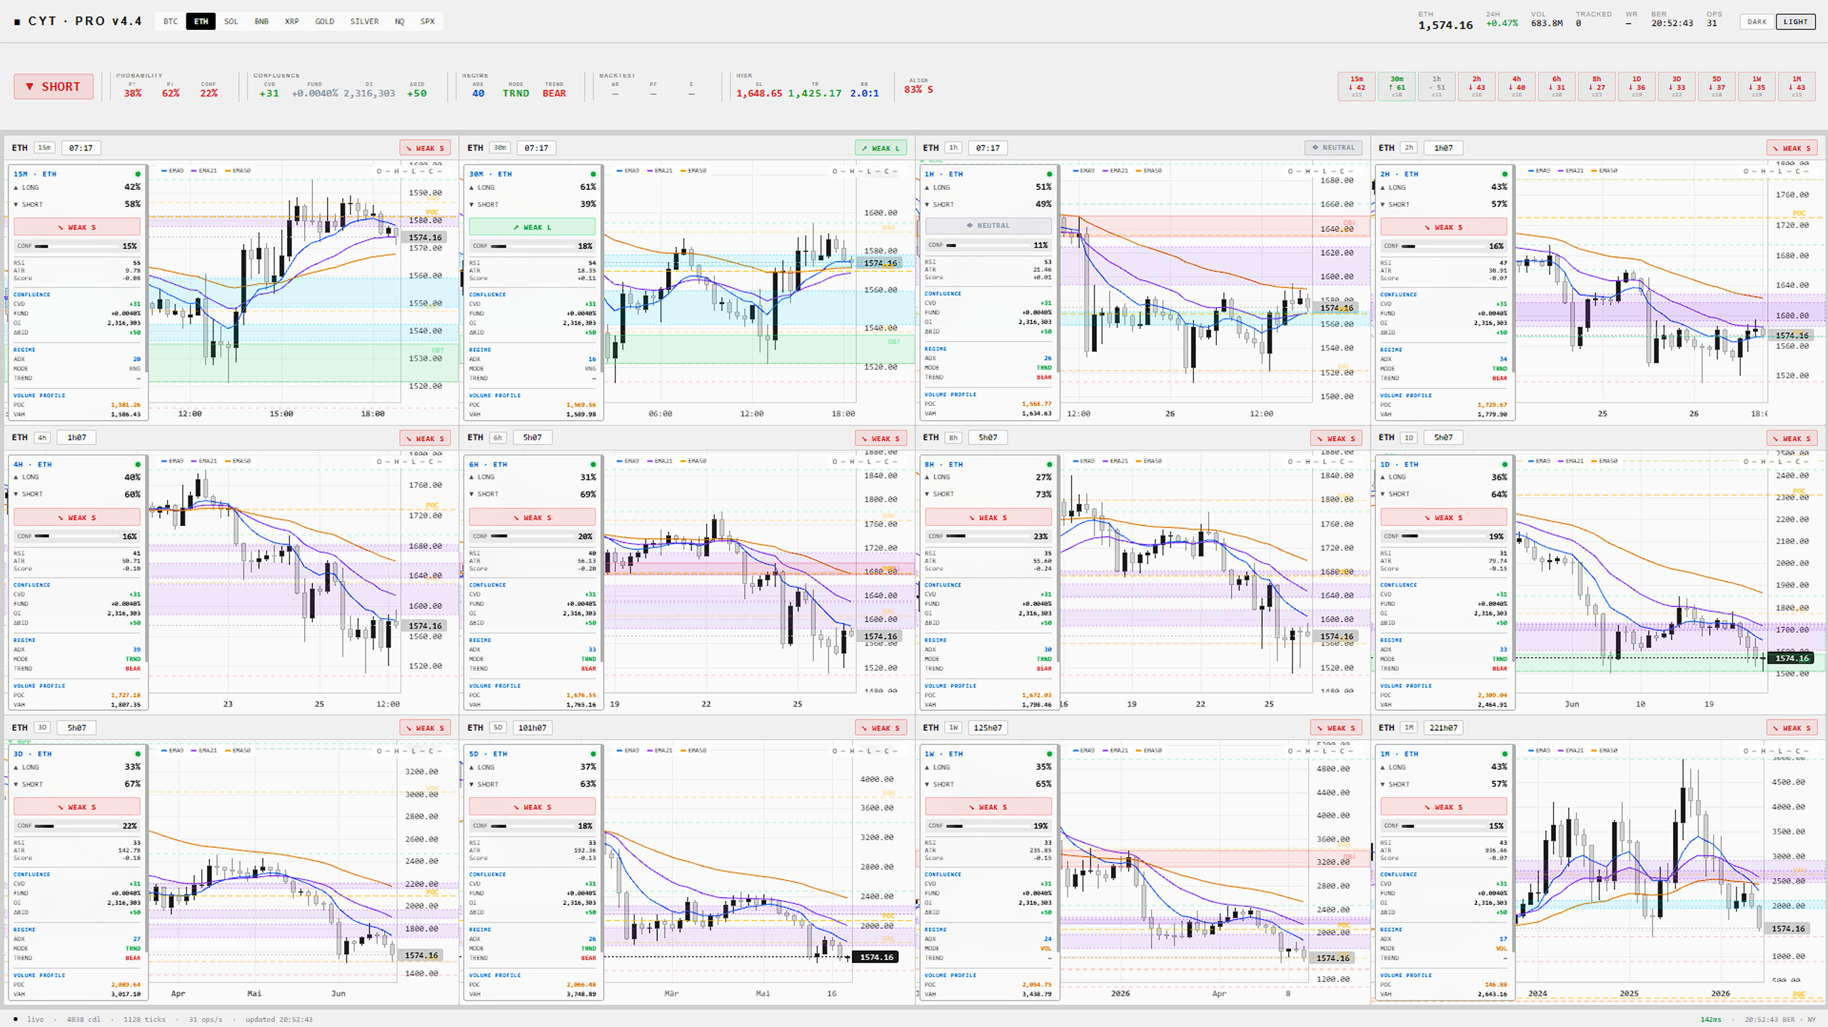This screenshot has height=1027, width=1828.
Task: Enable the DARK theme
Action: (1757, 21)
